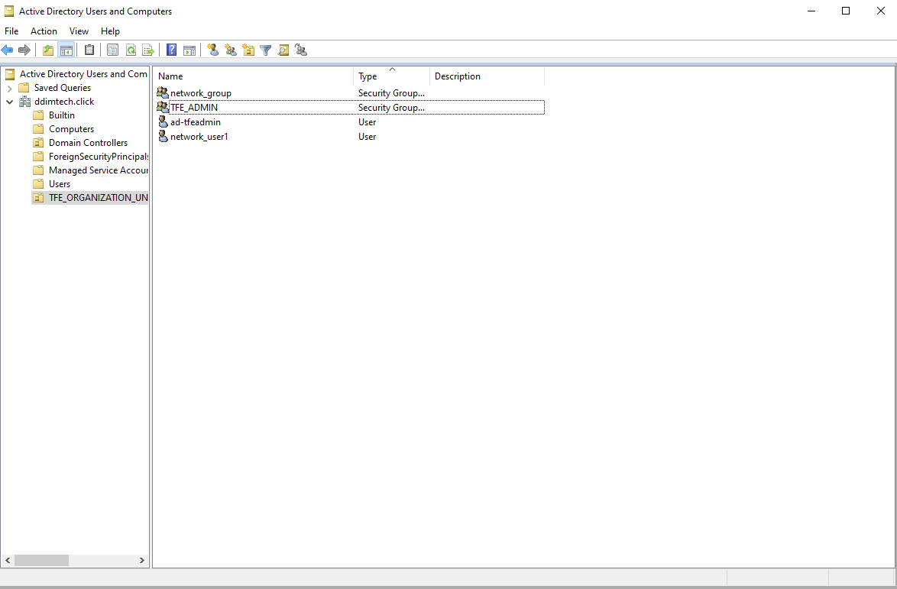Click the network_group group icon
The height and width of the screenshot is (589, 897).
[x=163, y=92]
